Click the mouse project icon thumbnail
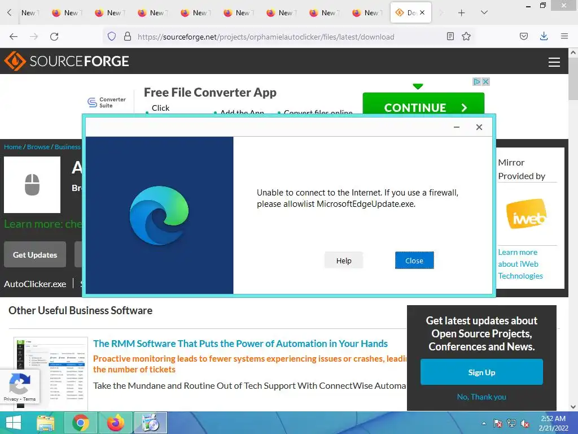Image resolution: width=578 pixels, height=434 pixels. click(32, 185)
